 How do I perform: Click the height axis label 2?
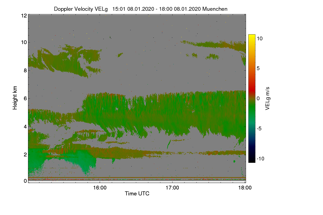(x=25, y=154)
